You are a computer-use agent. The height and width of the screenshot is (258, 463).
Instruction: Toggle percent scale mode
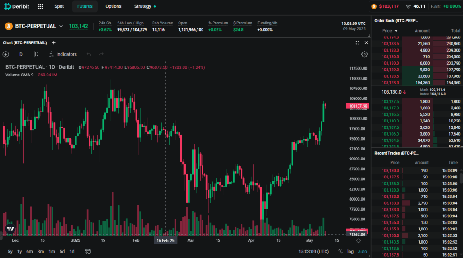click(340, 252)
